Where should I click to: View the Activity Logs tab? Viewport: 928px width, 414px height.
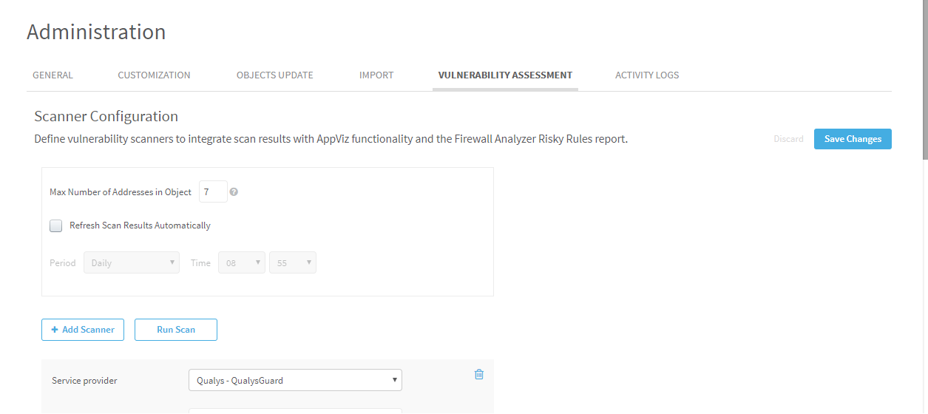(647, 75)
